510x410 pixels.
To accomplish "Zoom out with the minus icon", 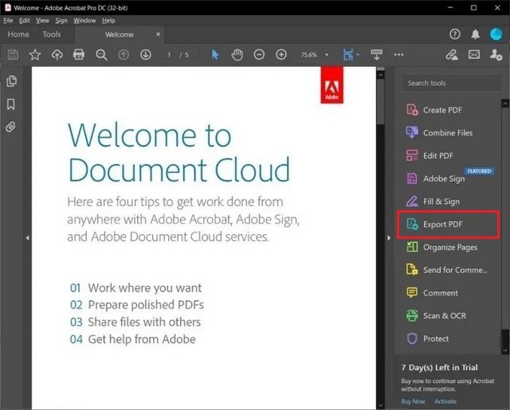I will click(x=259, y=55).
